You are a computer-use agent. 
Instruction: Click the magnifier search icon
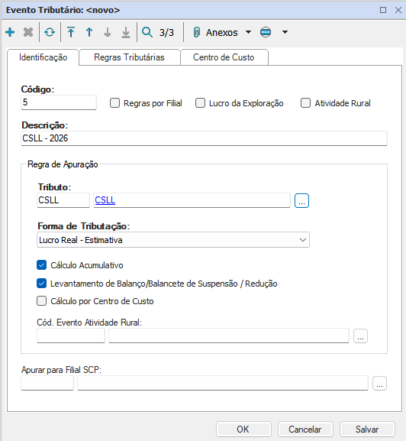point(147,32)
